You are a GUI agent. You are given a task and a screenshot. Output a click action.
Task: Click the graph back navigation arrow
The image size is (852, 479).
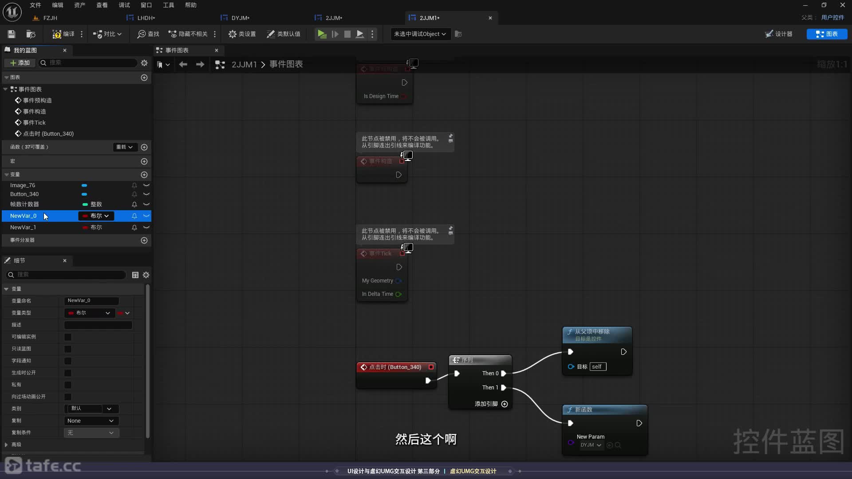183,65
